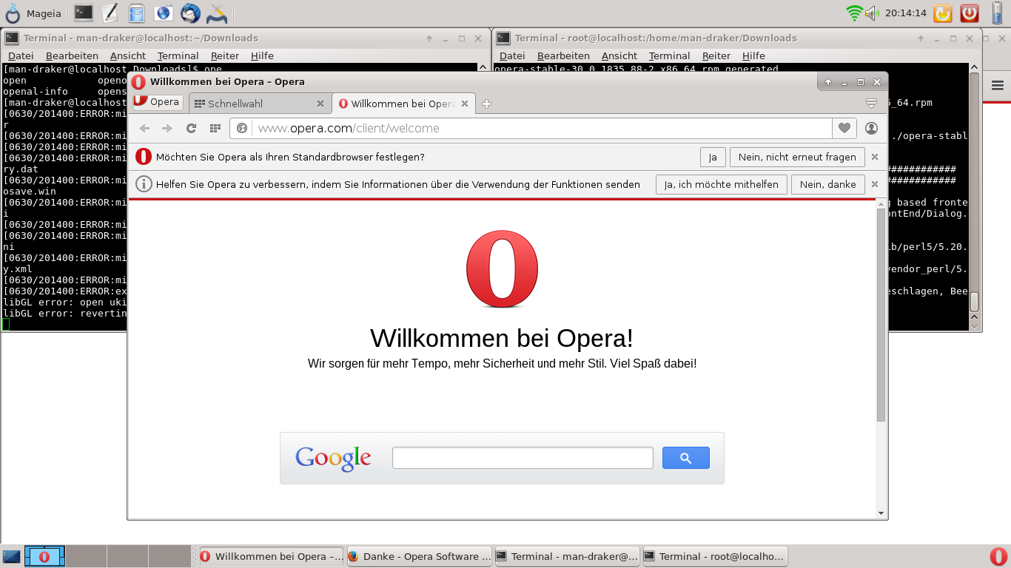Viewport: 1011px width, 568px height.
Task: Switch to Terminal root@localhost taskbar entry
Action: click(x=715, y=556)
